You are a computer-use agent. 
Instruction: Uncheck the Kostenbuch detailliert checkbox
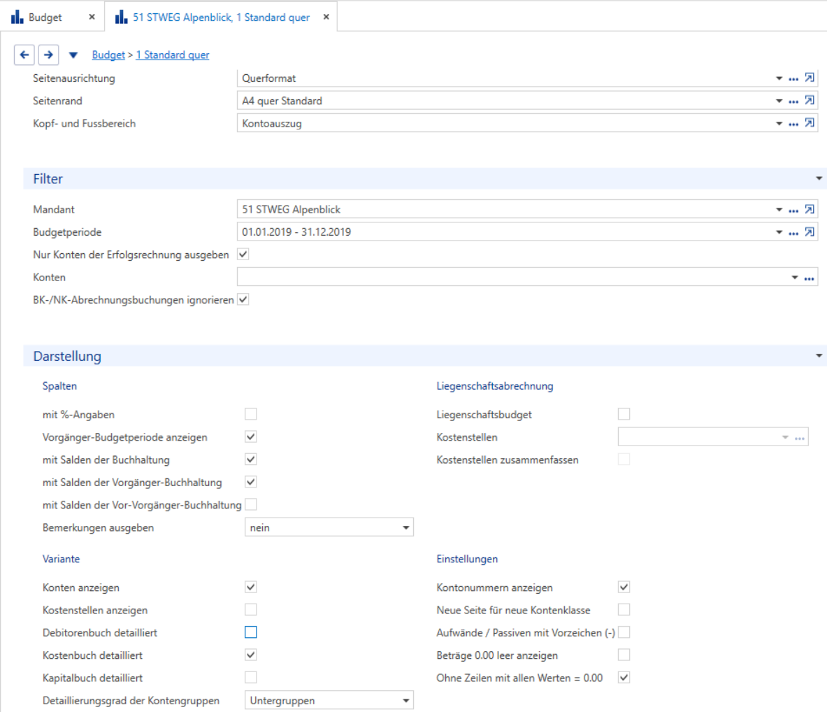[251, 655]
